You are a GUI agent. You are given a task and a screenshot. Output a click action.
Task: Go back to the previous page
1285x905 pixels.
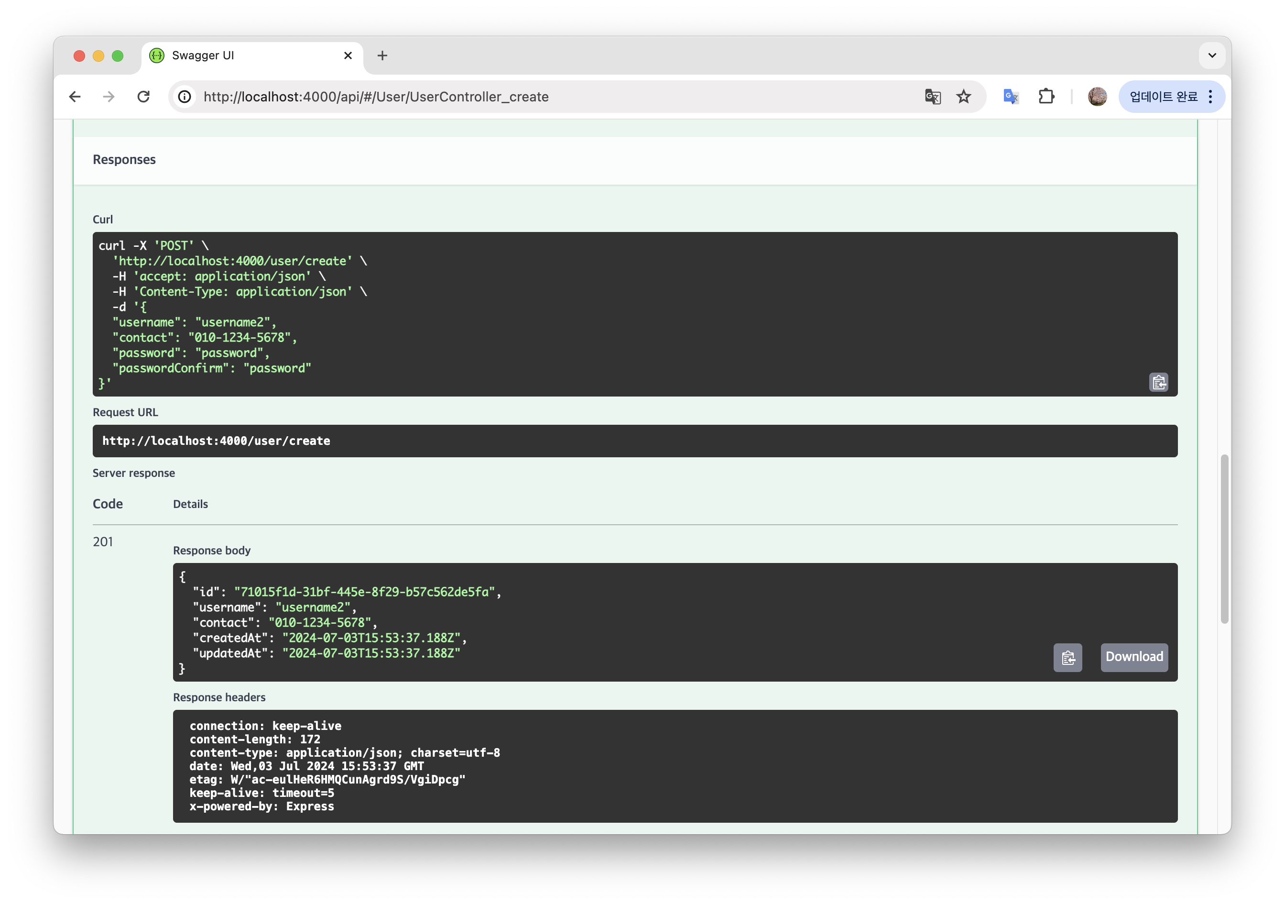point(75,97)
